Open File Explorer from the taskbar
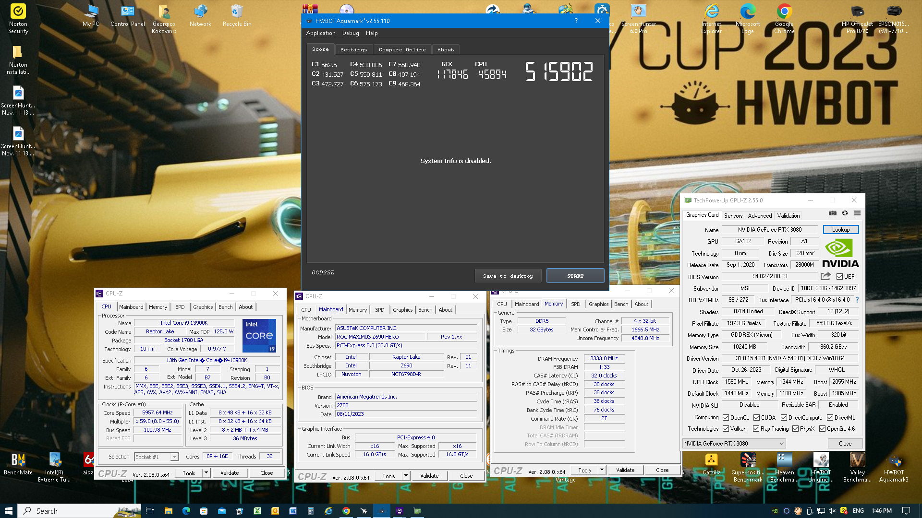This screenshot has height=518, width=922. click(x=168, y=511)
